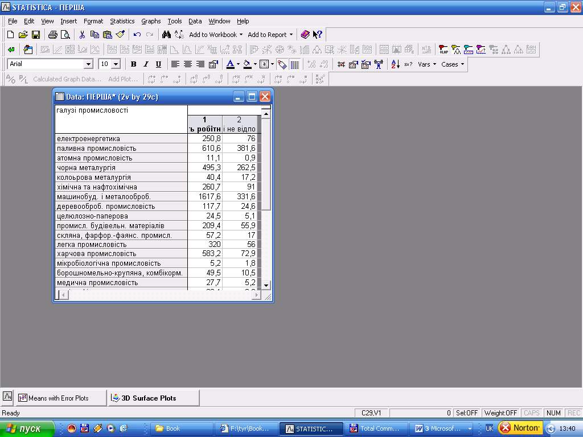Toggle the text labels tag button
Image resolution: width=583 pixels, height=437 pixels.
pyautogui.click(x=282, y=64)
